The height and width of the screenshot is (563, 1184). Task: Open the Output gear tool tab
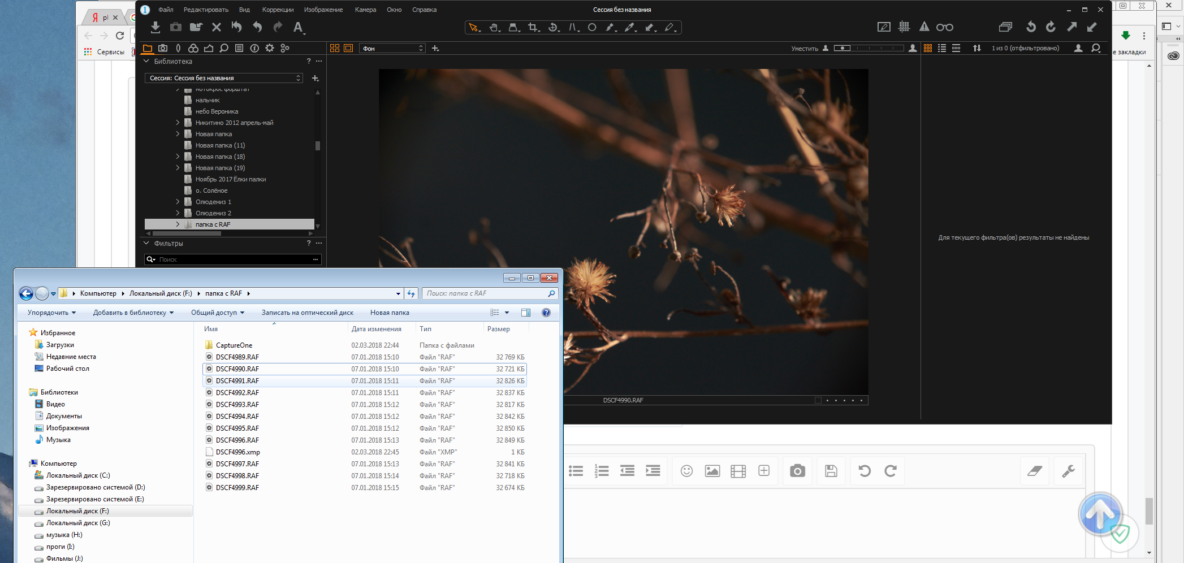[x=270, y=48]
